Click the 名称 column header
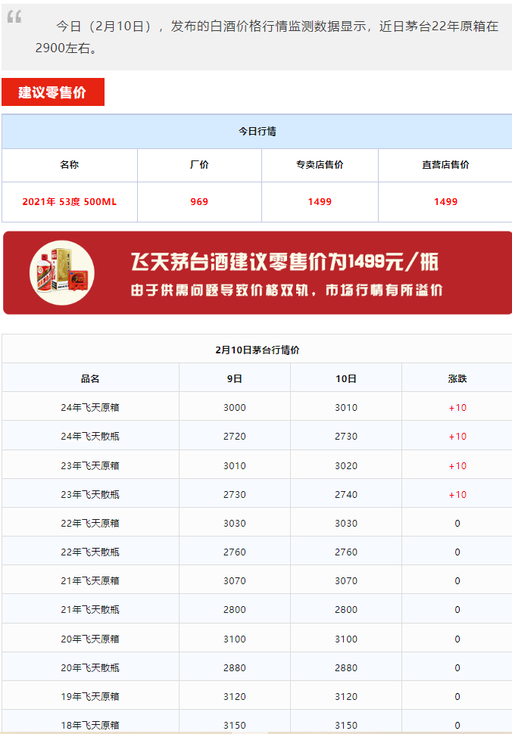 (x=70, y=165)
